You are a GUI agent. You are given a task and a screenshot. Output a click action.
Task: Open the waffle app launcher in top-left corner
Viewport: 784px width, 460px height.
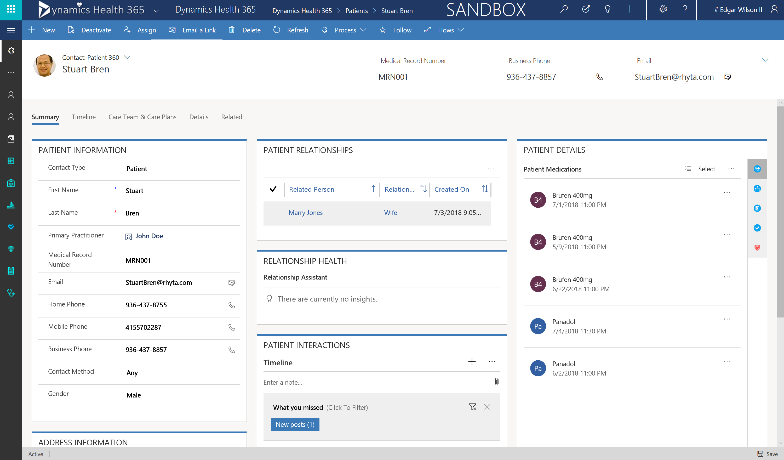11,10
